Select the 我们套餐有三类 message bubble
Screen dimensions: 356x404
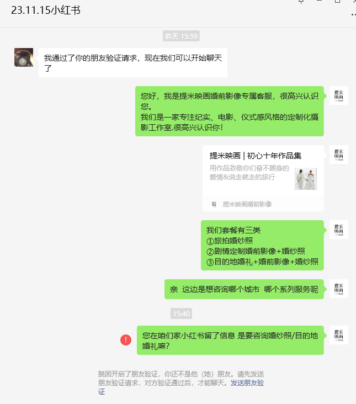(x=262, y=245)
